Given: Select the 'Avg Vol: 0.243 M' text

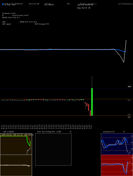Looking at the screenshot, I should pyautogui.click(x=85, y=5).
